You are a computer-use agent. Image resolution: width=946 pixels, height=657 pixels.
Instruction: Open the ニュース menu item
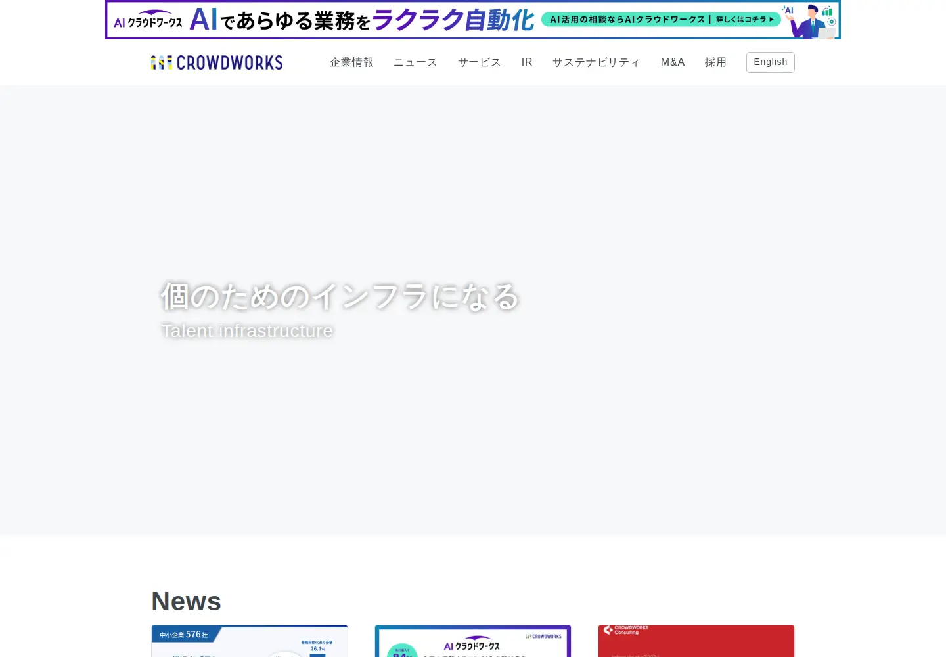(x=415, y=62)
